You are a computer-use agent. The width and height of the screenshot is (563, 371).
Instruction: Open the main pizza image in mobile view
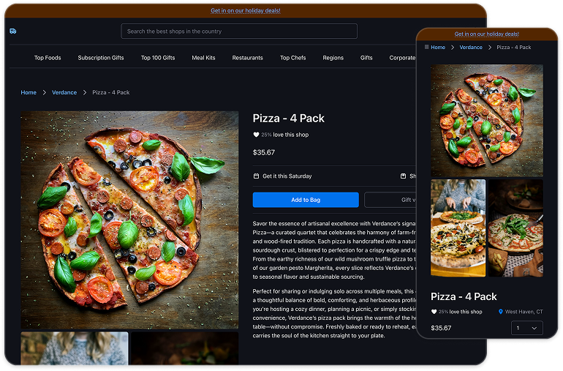tap(486, 121)
